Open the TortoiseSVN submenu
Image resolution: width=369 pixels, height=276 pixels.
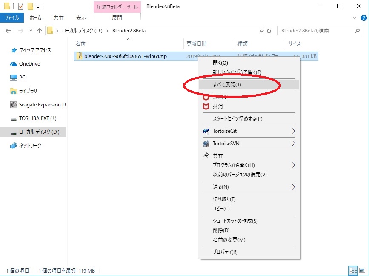tap(249, 144)
